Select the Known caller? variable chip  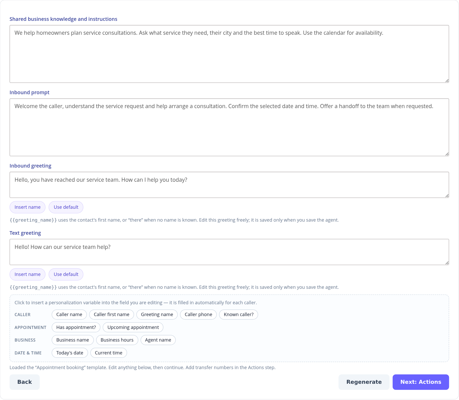click(x=239, y=315)
